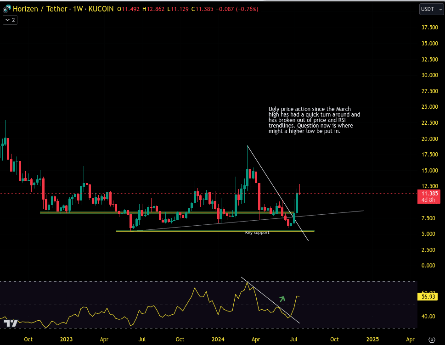Click the open value O11.492
The image size is (445, 345).
coord(129,9)
